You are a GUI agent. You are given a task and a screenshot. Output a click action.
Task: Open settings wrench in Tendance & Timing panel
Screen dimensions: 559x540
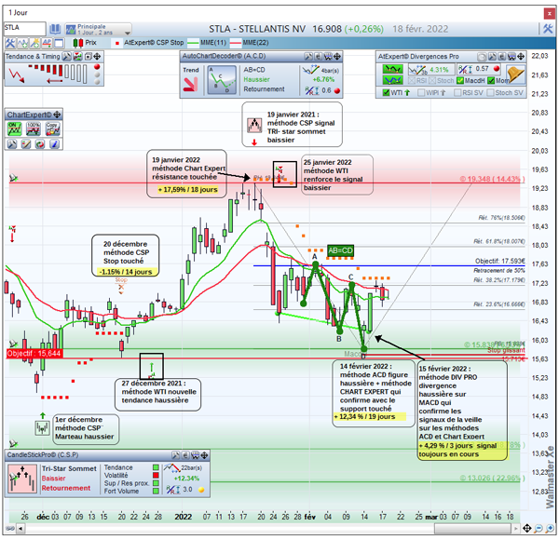pyautogui.click(x=66, y=56)
